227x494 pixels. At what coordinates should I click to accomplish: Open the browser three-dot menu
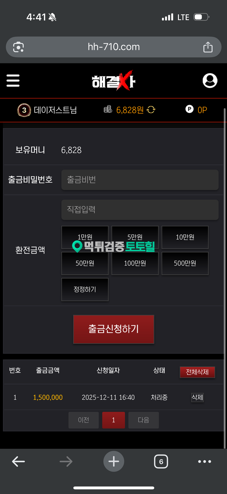(x=205, y=462)
